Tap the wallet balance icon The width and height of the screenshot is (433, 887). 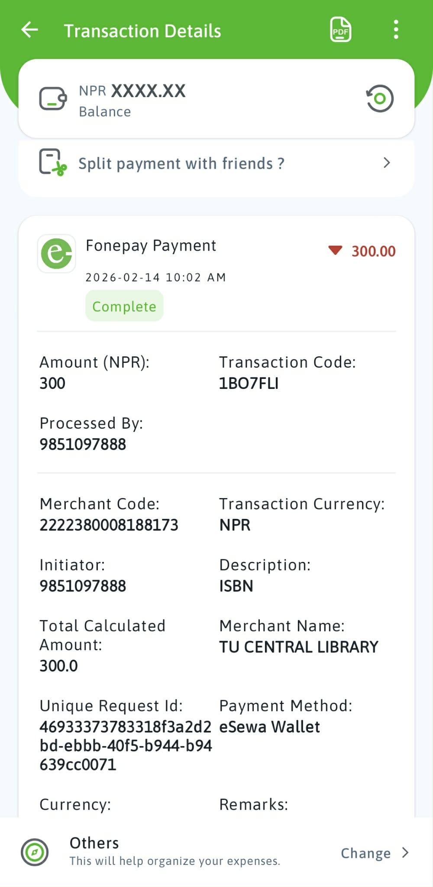point(53,99)
